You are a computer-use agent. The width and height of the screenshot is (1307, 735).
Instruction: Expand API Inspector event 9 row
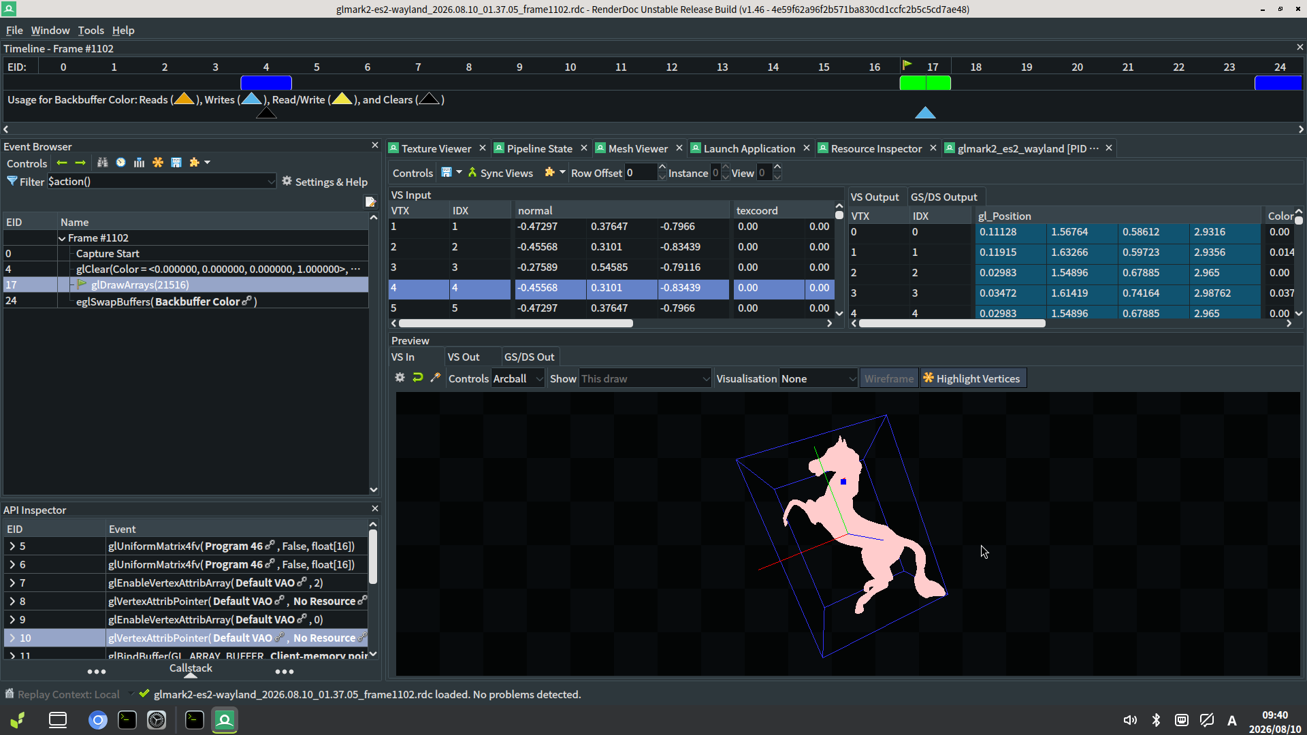[12, 619]
